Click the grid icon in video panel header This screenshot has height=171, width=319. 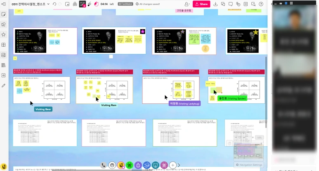pos(291,3)
